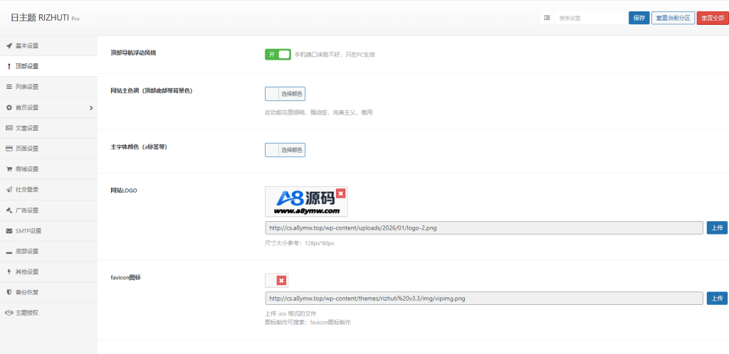The width and height of the screenshot is (729, 354).
Task: Open 主字体颜色 选择颜色 picker
Action: (285, 150)
